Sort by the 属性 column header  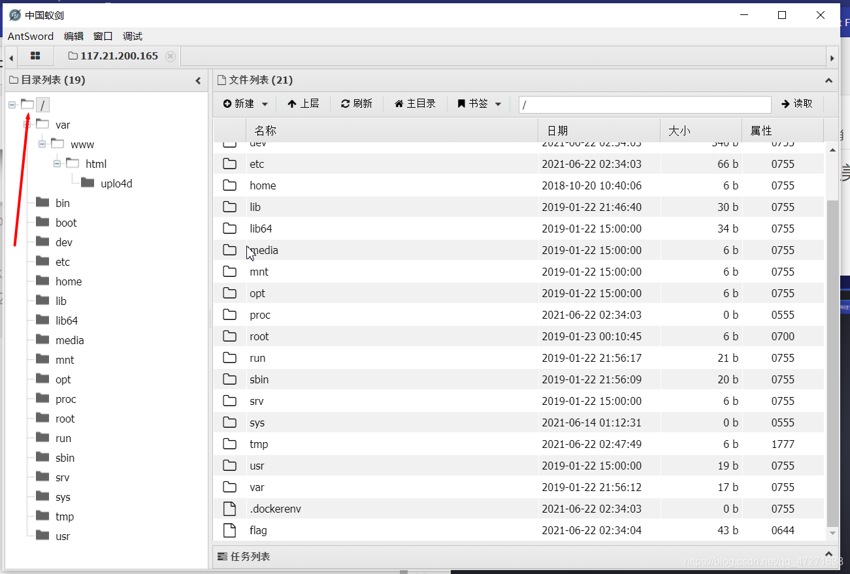coord(783,131)
